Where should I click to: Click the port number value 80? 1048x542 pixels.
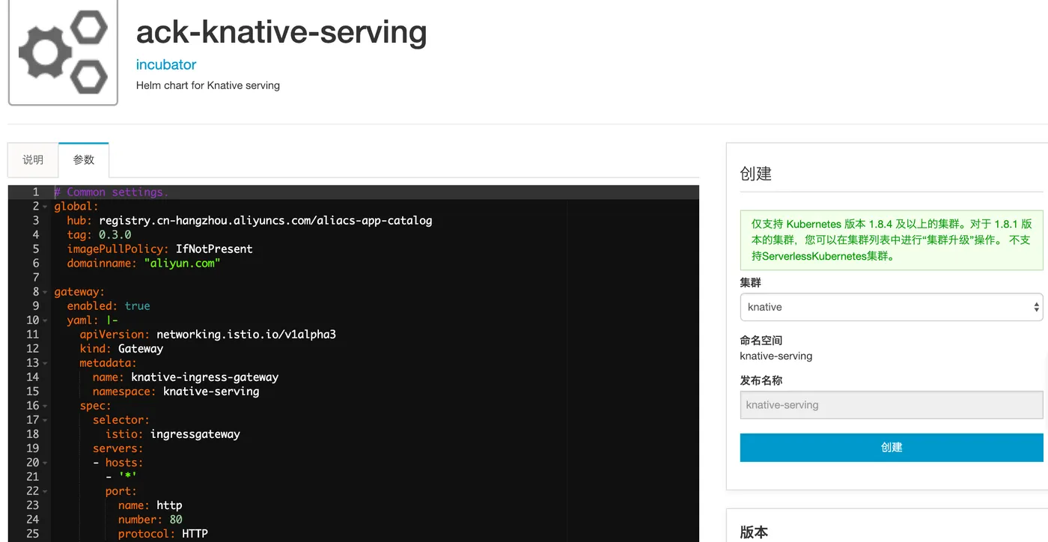click(176, 519)
